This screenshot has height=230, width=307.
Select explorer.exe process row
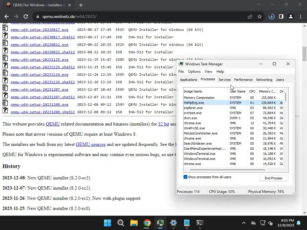pos(233,108)
